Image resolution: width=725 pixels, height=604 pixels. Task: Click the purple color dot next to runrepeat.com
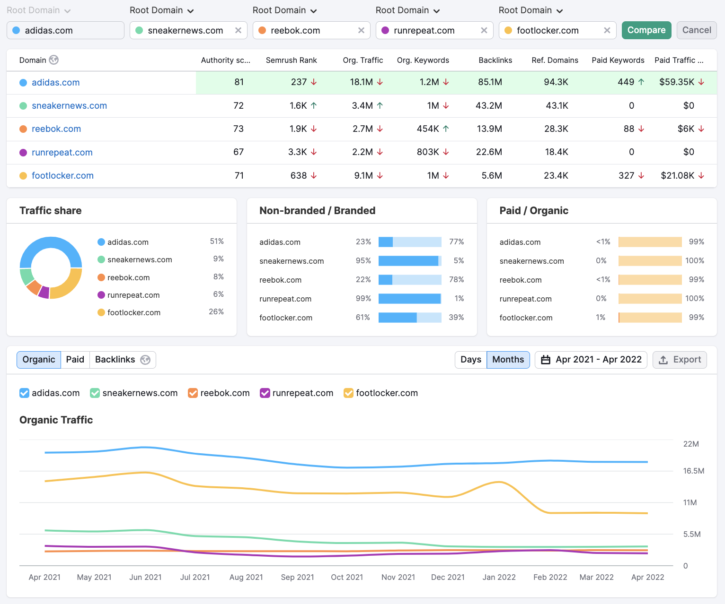101,294
